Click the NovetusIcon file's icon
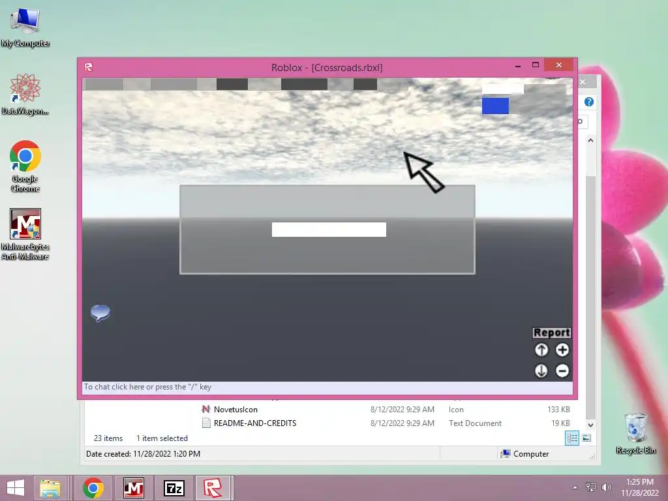 click(x=205, y=410)
